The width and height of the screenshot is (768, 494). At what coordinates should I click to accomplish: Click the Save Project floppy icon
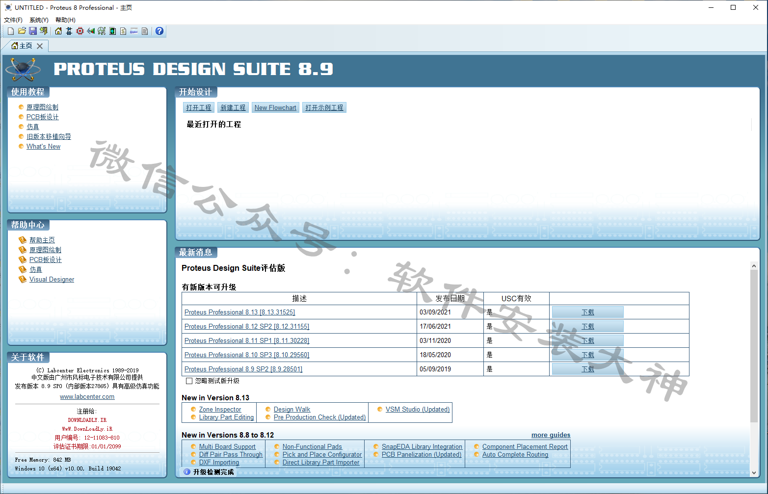[x=33, y=31]
